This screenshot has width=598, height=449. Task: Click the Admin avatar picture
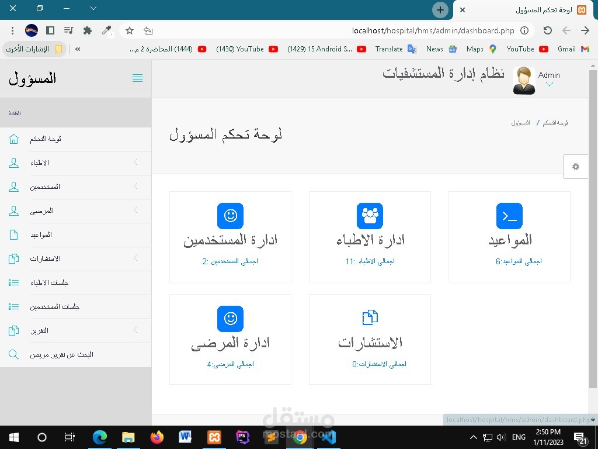point(524,81)
